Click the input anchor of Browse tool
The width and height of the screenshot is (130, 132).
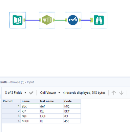[x=92, y=20]
